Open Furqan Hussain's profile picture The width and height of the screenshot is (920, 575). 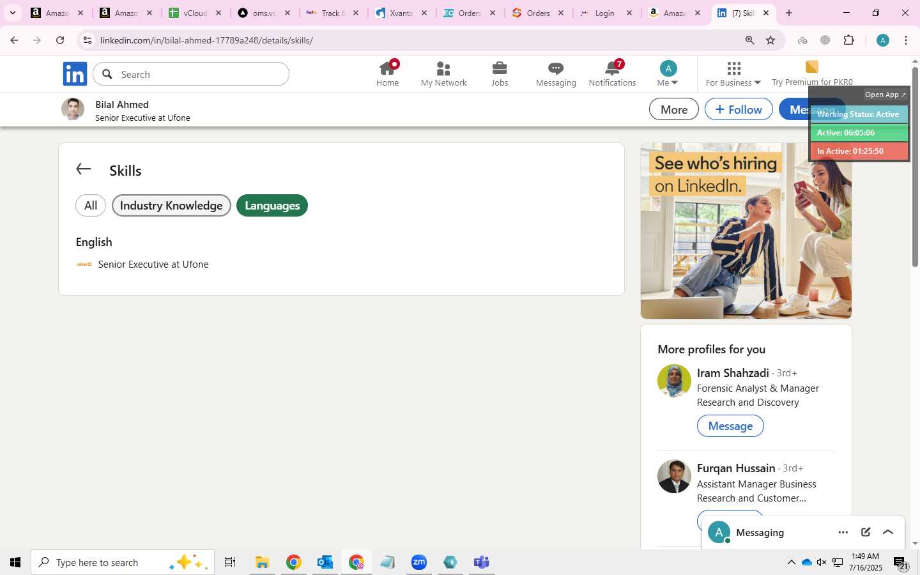(674, 476)
